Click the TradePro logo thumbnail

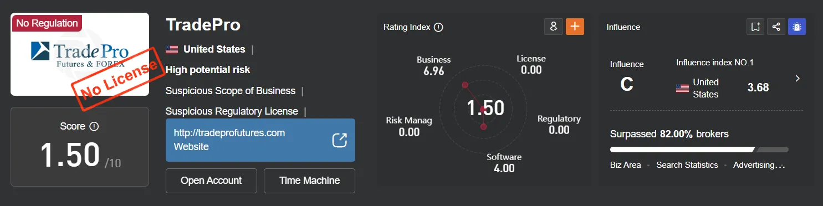80,54
